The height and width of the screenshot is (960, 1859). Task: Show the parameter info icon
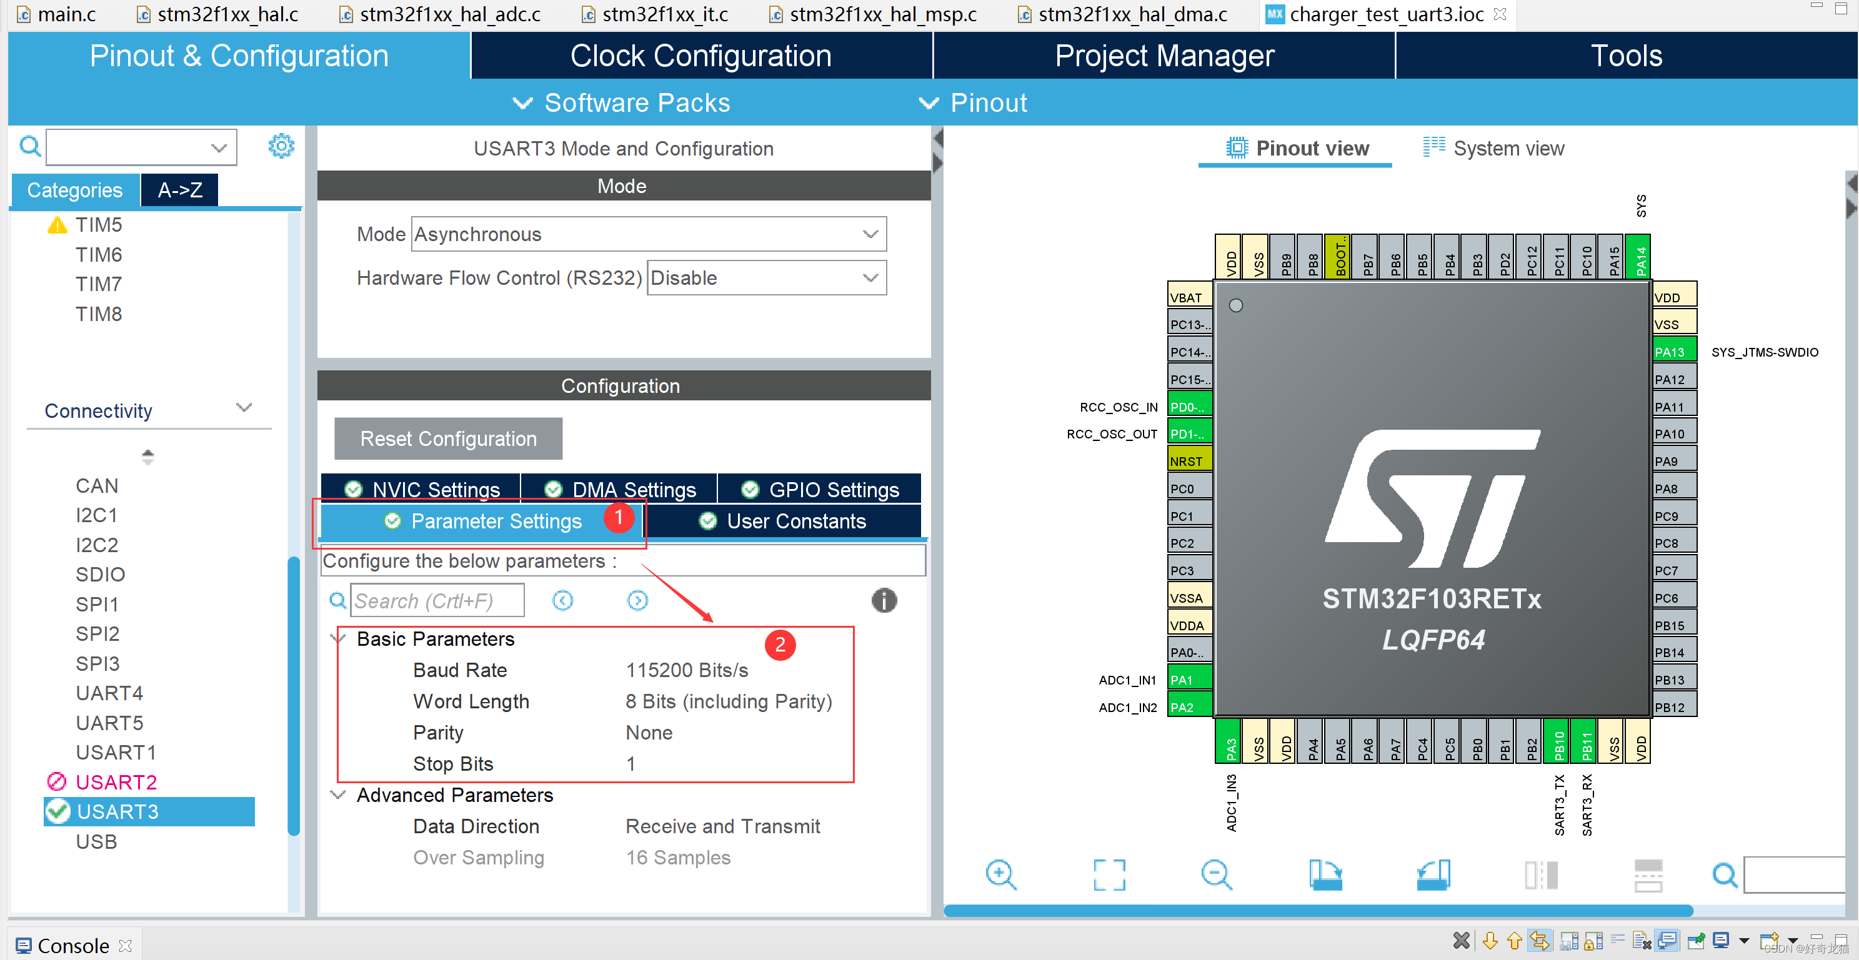click(884, 600)
